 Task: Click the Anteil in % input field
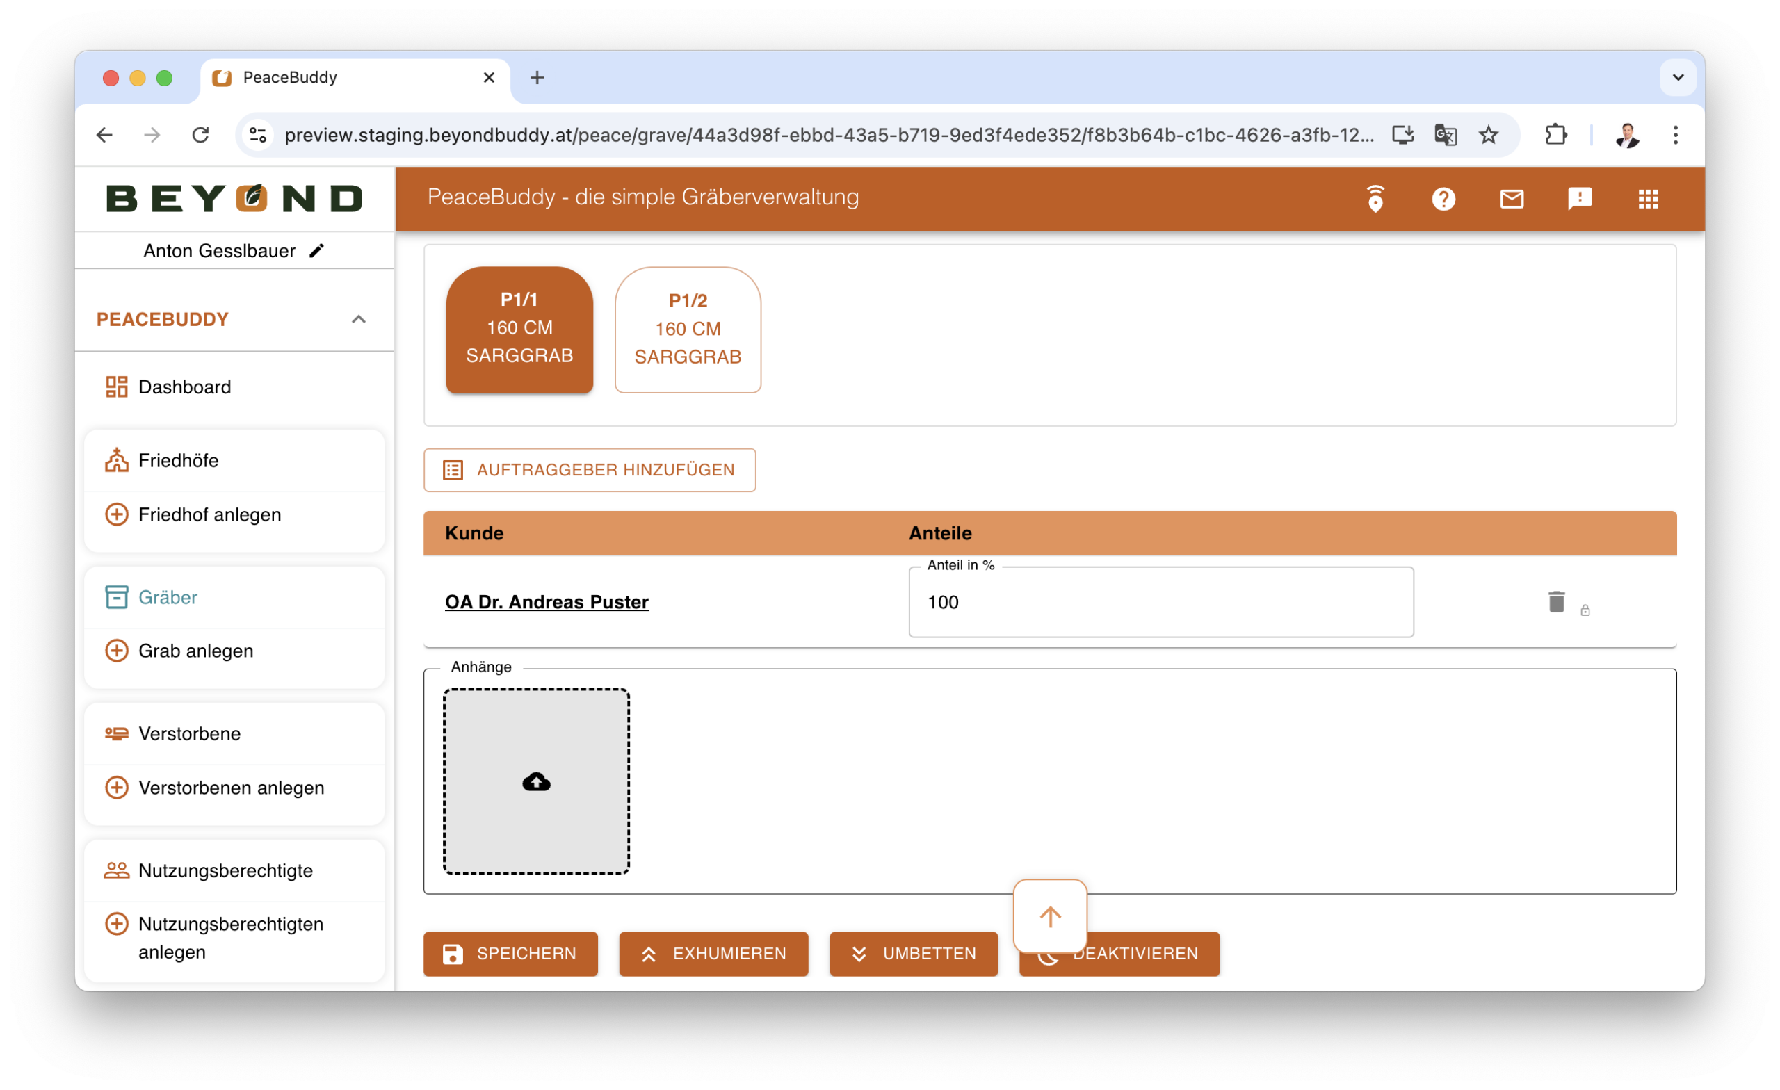[x=1160, y=603]
